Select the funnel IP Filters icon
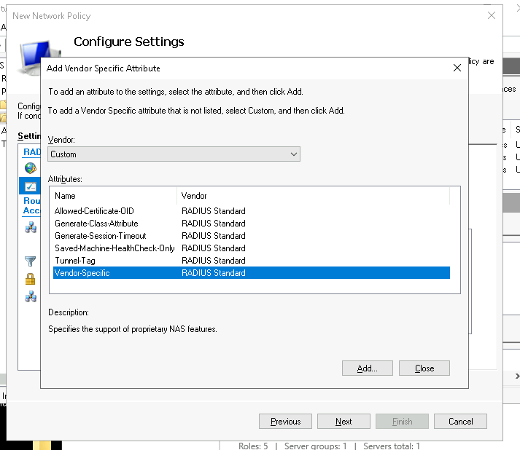520x450 pixels. point(30,261)
